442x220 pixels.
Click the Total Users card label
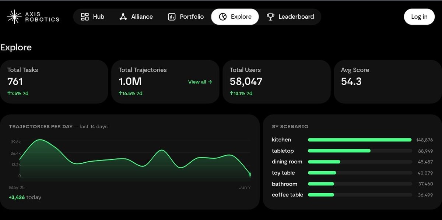[x=245, y=70]
